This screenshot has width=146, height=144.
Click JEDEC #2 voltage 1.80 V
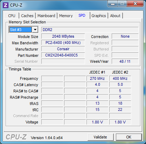click(x=120, y=122)
